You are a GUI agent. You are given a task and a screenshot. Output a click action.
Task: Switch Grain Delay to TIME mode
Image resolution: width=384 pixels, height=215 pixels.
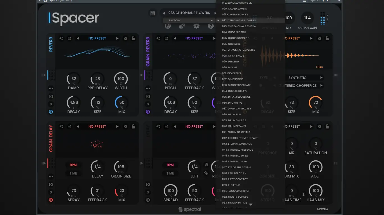[73, 173]
